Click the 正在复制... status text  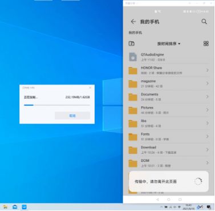[31, 97]
